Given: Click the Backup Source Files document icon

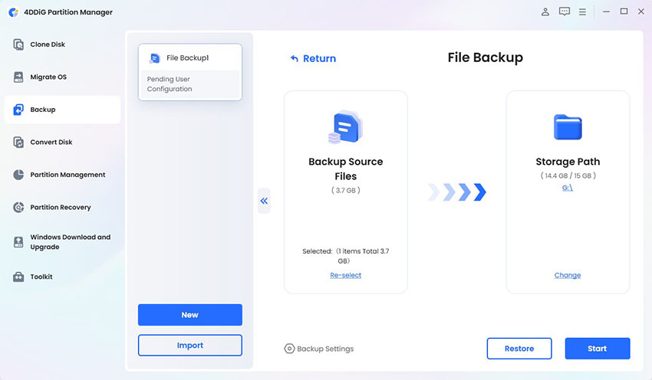Looking at the screenshot, I should (345, 126).
